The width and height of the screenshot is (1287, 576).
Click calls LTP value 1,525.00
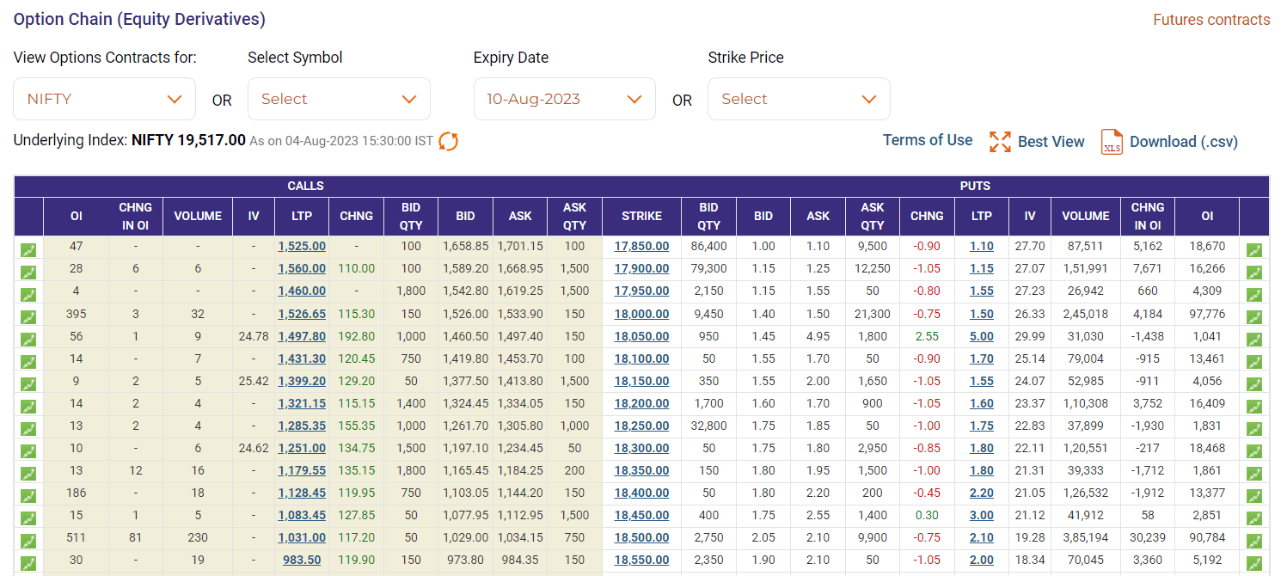click(301, 247)
